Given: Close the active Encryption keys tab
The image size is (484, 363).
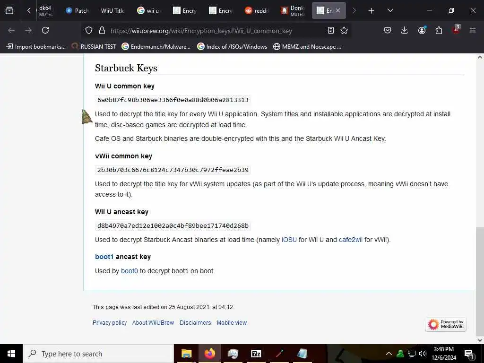Looking at the screenshot, I should (338, 10).
